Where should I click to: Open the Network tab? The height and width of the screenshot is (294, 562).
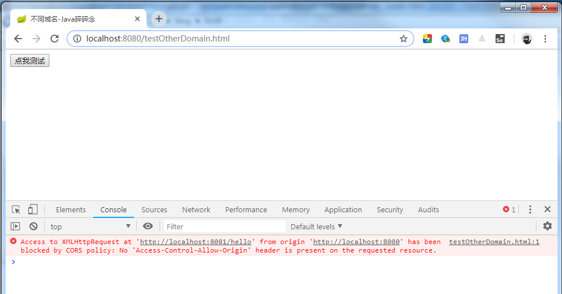196,210
